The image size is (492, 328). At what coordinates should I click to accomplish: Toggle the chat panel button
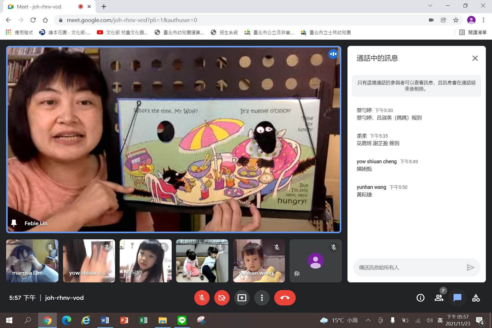pos(457,298)
